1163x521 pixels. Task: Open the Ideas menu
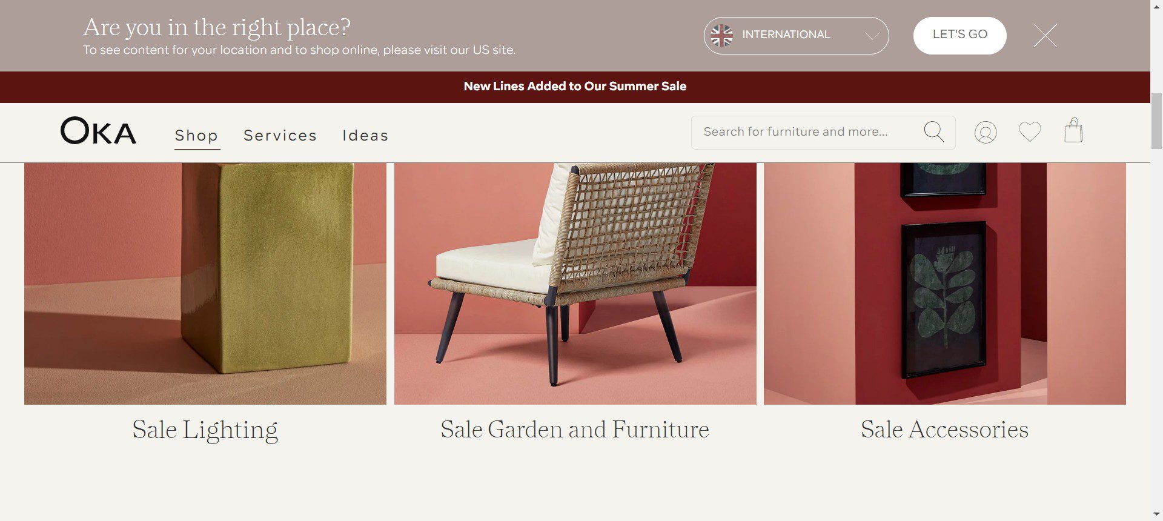pyautogui.click(x=365, y=135)
